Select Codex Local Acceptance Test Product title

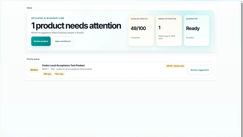63,65
